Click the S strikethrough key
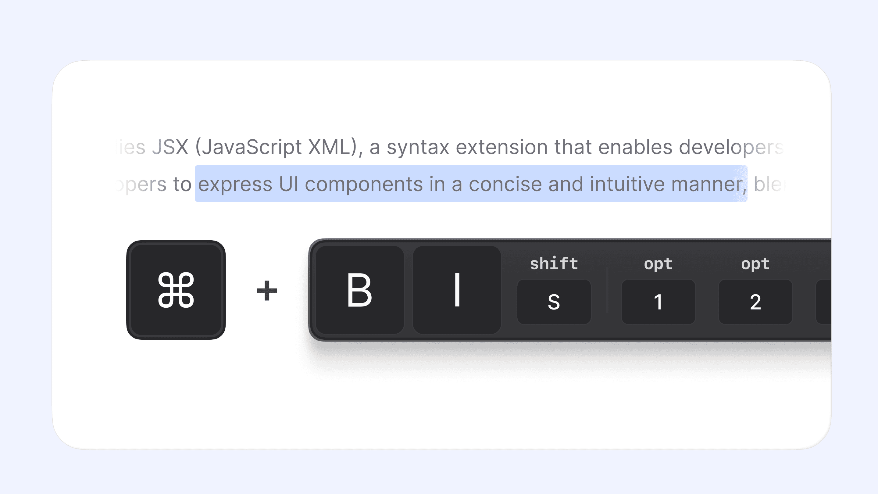 (x=554, y=302)
